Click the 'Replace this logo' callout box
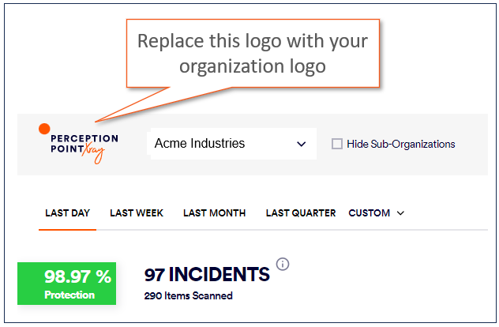Image resolution: width=499 pixels, height=327 pixels. [252, 53]
